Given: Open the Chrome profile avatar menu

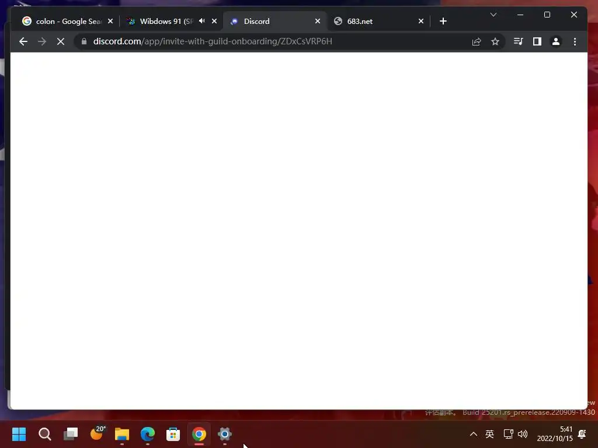Looking at the screenshot, I should [x=556, y=41].
